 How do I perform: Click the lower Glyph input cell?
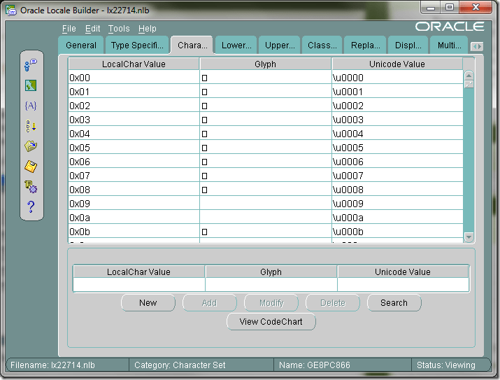click(x=271, y=284)
